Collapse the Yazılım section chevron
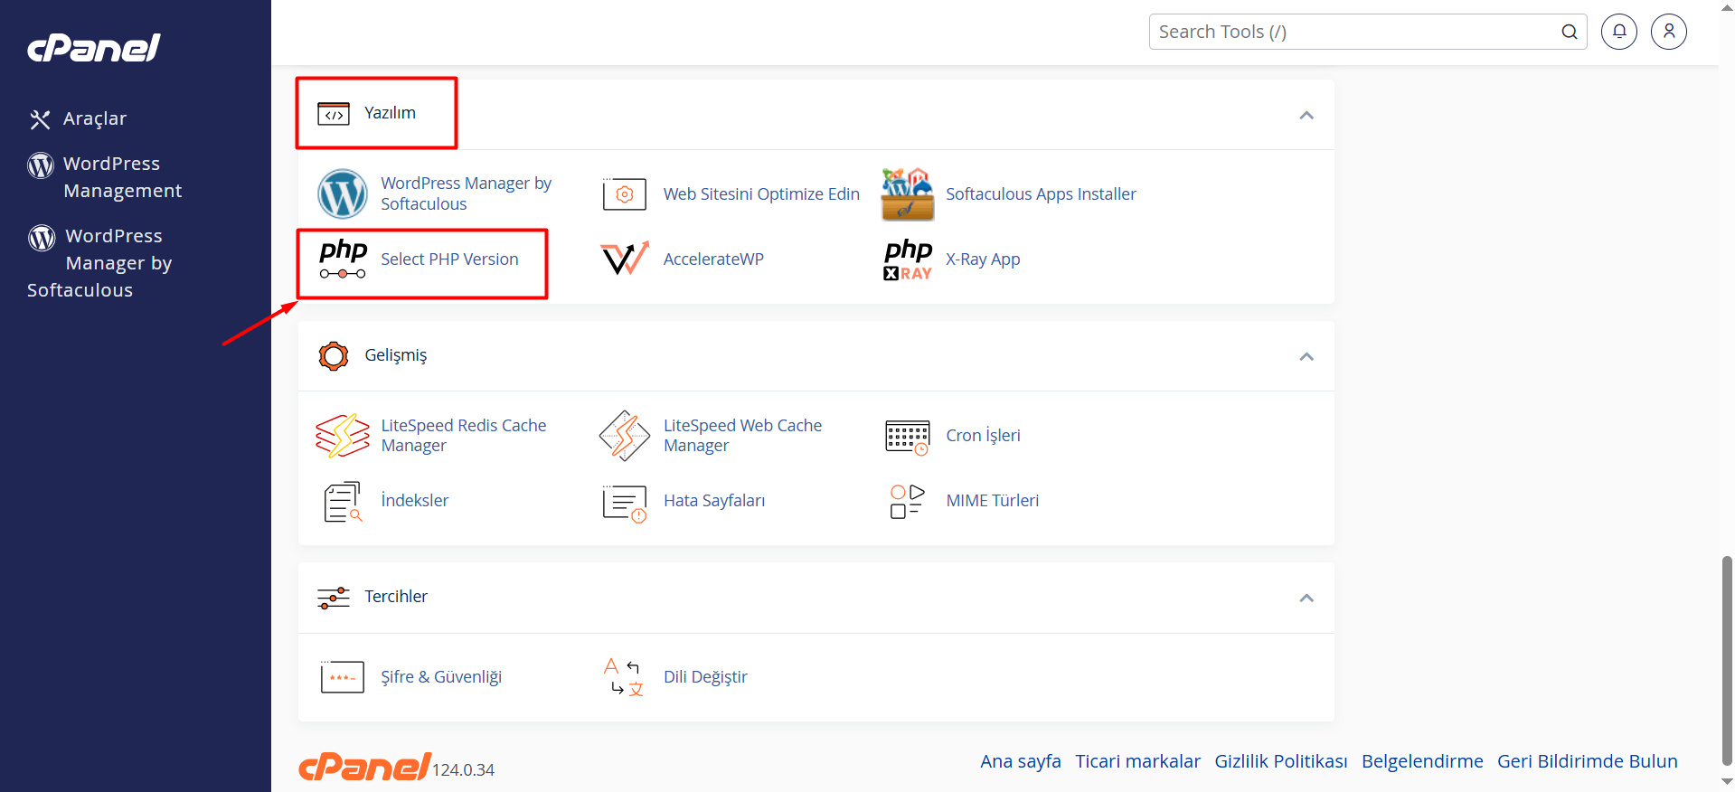 point(1306,115)
